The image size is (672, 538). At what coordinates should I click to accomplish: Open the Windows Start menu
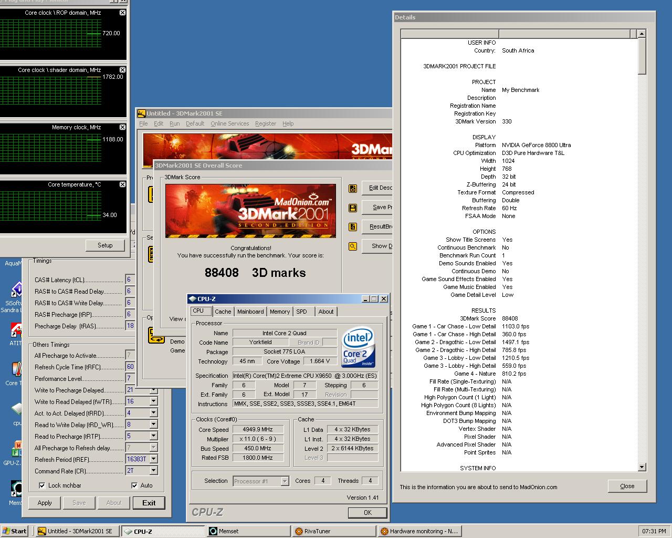[15, 531]
